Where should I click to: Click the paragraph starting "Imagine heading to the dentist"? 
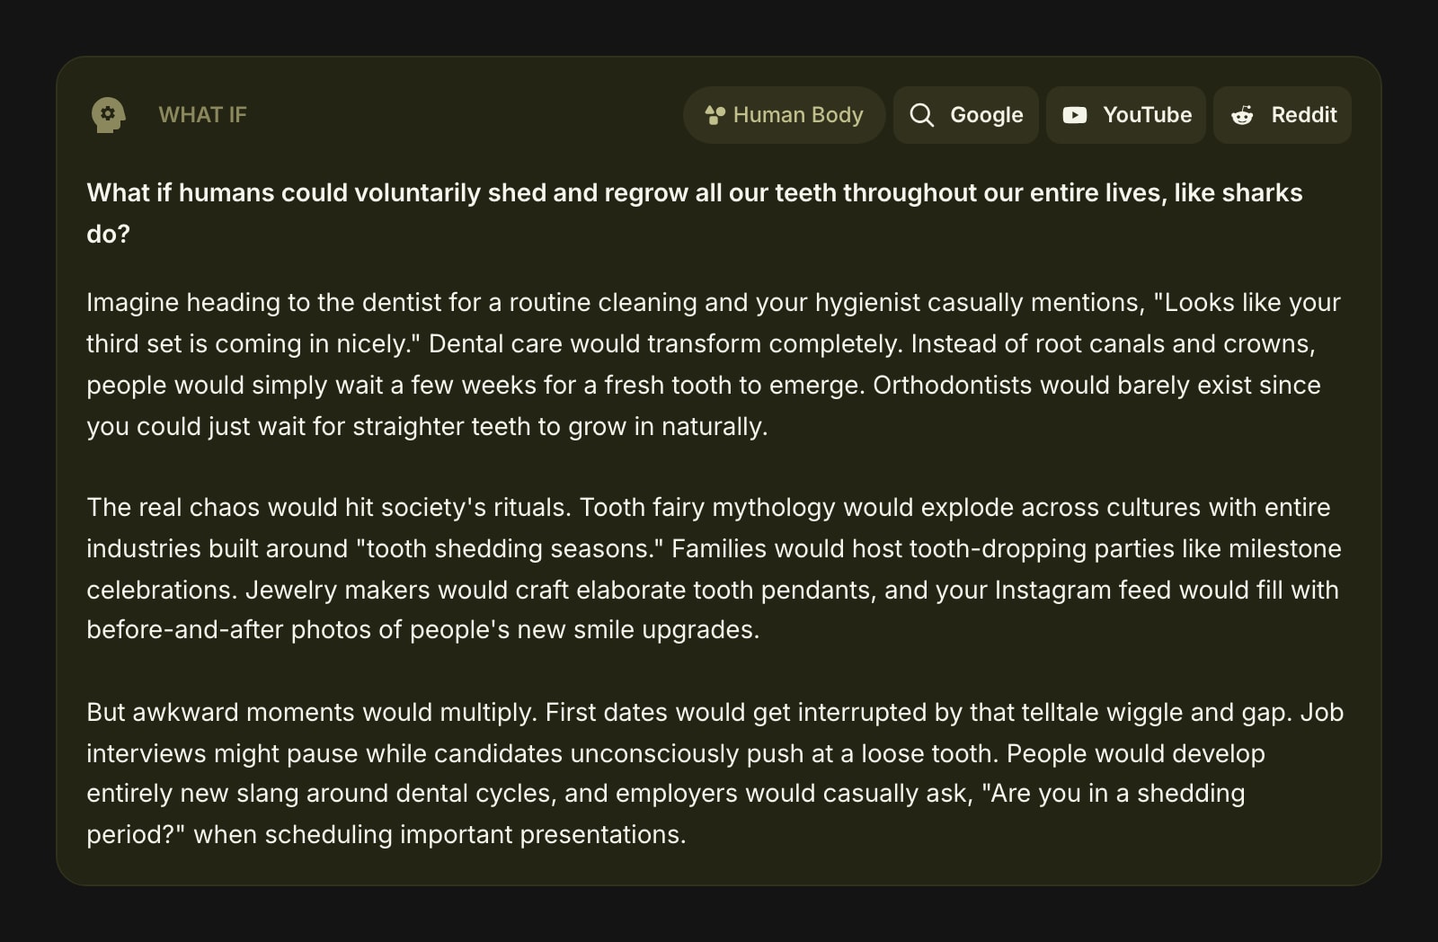714,364
